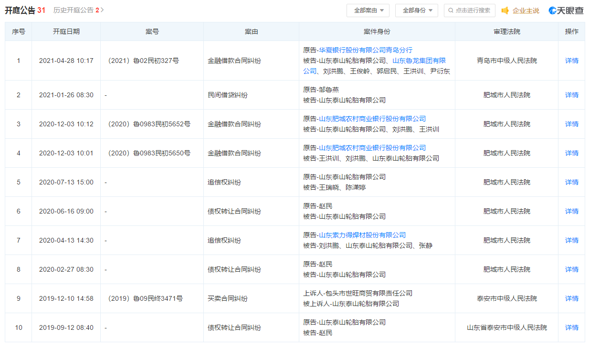Open 山东肥城农村商业银行 link in case 5650 row
This screenshot has height=347, width=589.
point(372,148)
